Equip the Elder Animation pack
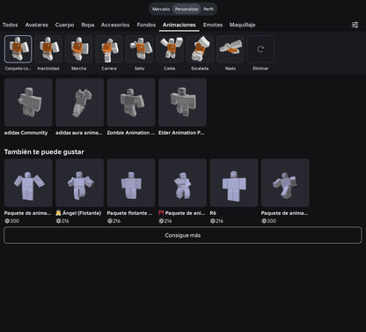Viewport: 366px width, 332px height. 182,102
